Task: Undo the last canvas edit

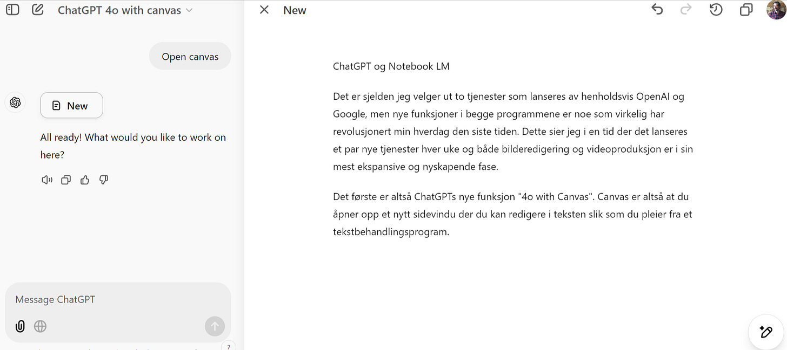Action: pos(657,10)
